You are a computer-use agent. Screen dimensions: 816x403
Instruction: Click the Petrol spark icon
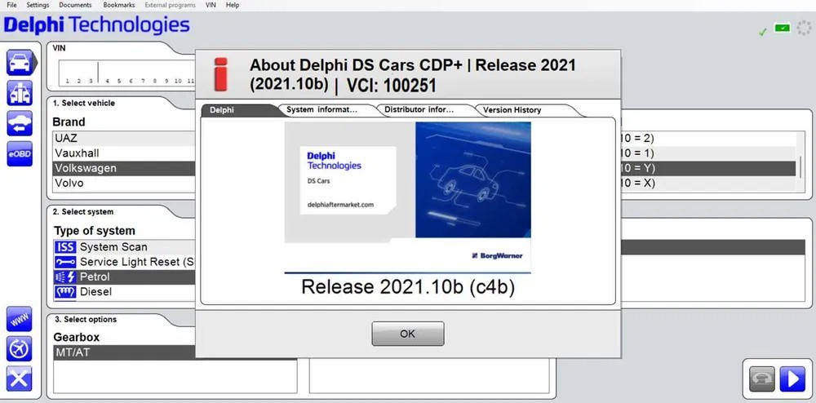click(65, 277)
